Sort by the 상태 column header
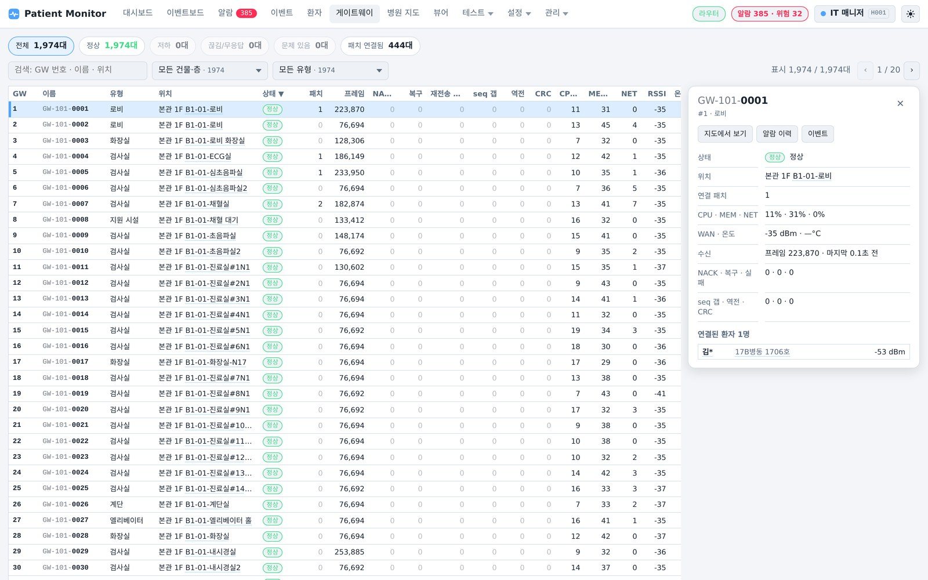 (273, 93)
